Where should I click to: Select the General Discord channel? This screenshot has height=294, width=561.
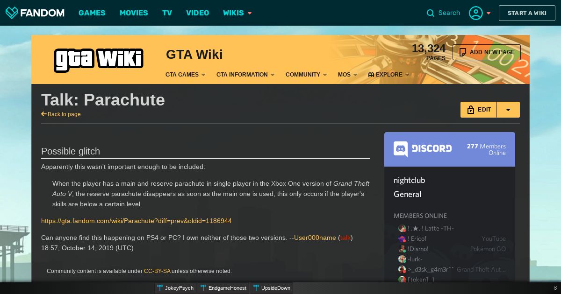[408, 194]
